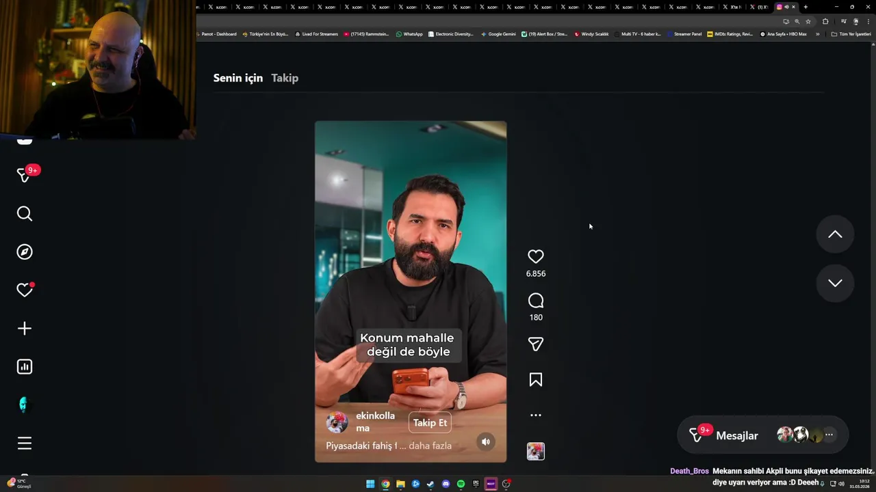The image size is (876, 492).
Task: Open Windy: Sıcaklık bookmark
Action: pos(591,34)
